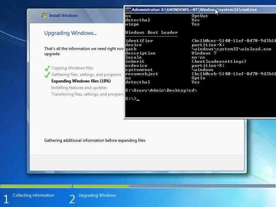Click the Administrator cmd.exe window title bar

click(x=200, y=10)
